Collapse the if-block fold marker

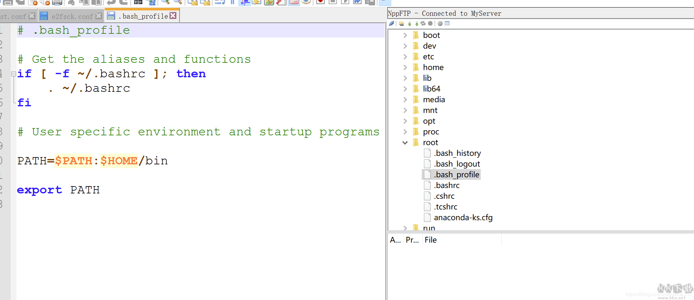14,74
